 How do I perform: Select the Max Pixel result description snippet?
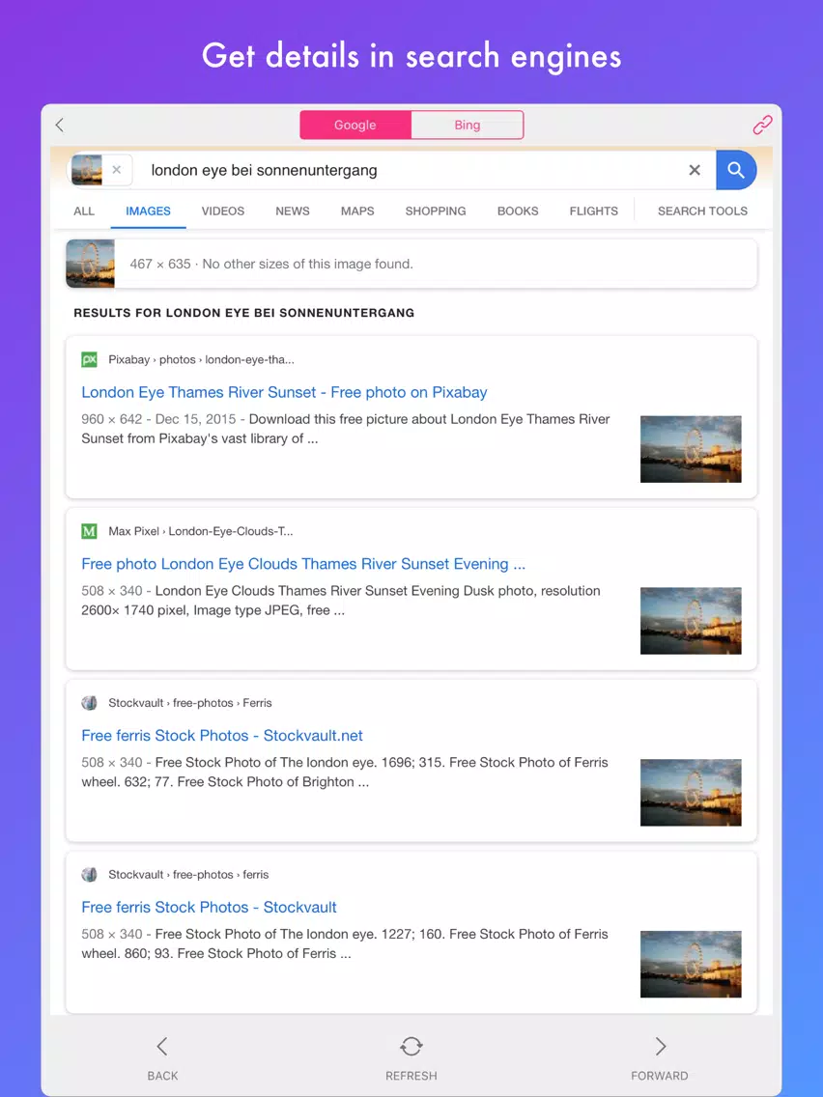[x=341, y=601]
